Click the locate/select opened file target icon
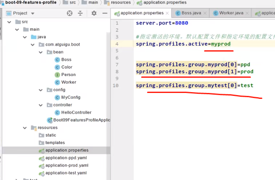Image resolution: width=275 pixels, height=180 pixels. (x=70, y=13)
